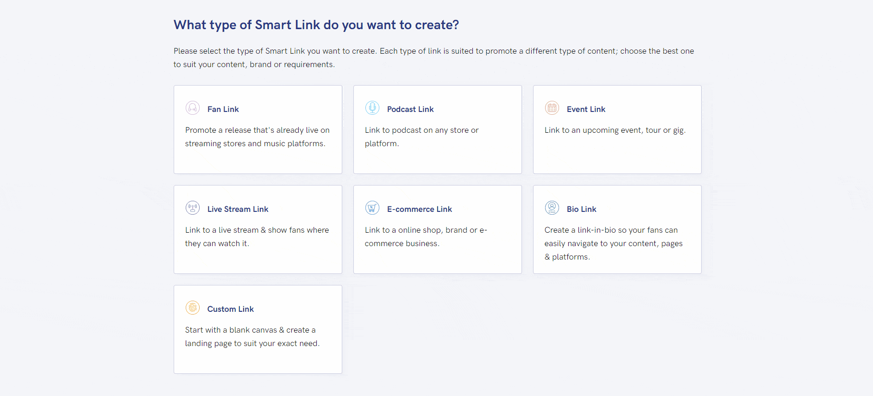Choose the Bio Link title

point(582,209)
